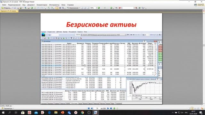
Task: Click the Увеличение zoom tool
Action: click(x=73, y=8)
